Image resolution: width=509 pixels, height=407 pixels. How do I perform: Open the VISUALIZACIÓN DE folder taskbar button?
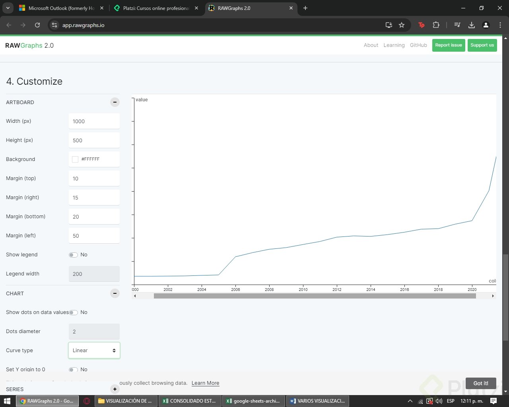tap(126, 401)
